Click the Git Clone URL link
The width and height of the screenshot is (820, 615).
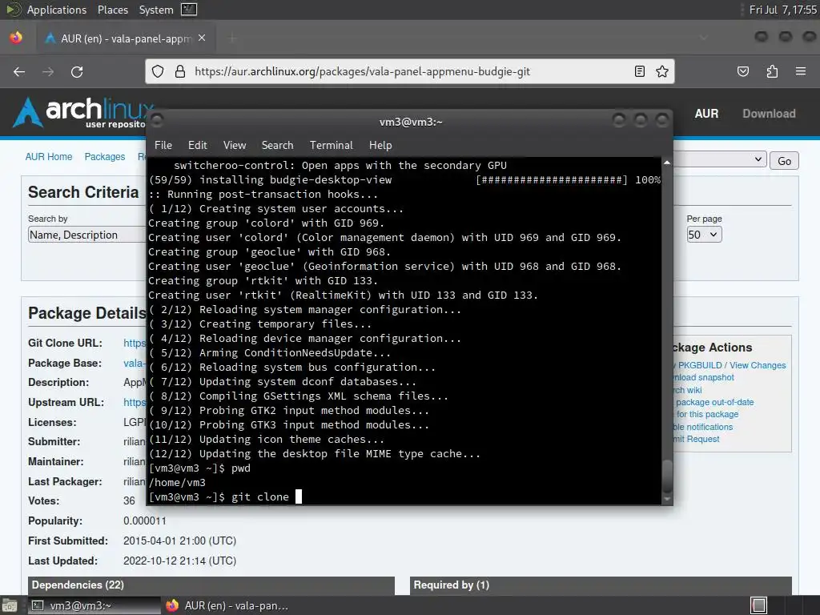(135, 343)
